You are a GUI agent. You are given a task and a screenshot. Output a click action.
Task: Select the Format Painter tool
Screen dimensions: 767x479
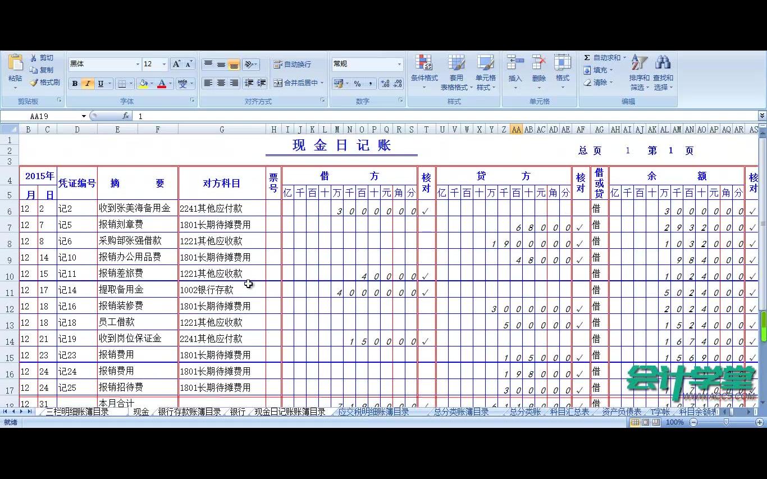click(x=45, y=82)
